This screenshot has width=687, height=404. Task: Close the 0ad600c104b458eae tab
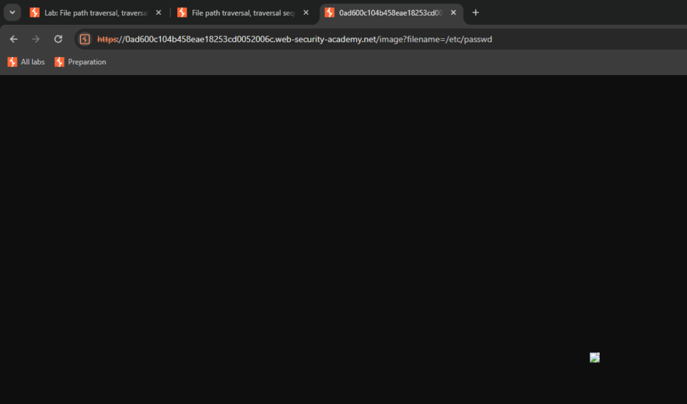454,13
